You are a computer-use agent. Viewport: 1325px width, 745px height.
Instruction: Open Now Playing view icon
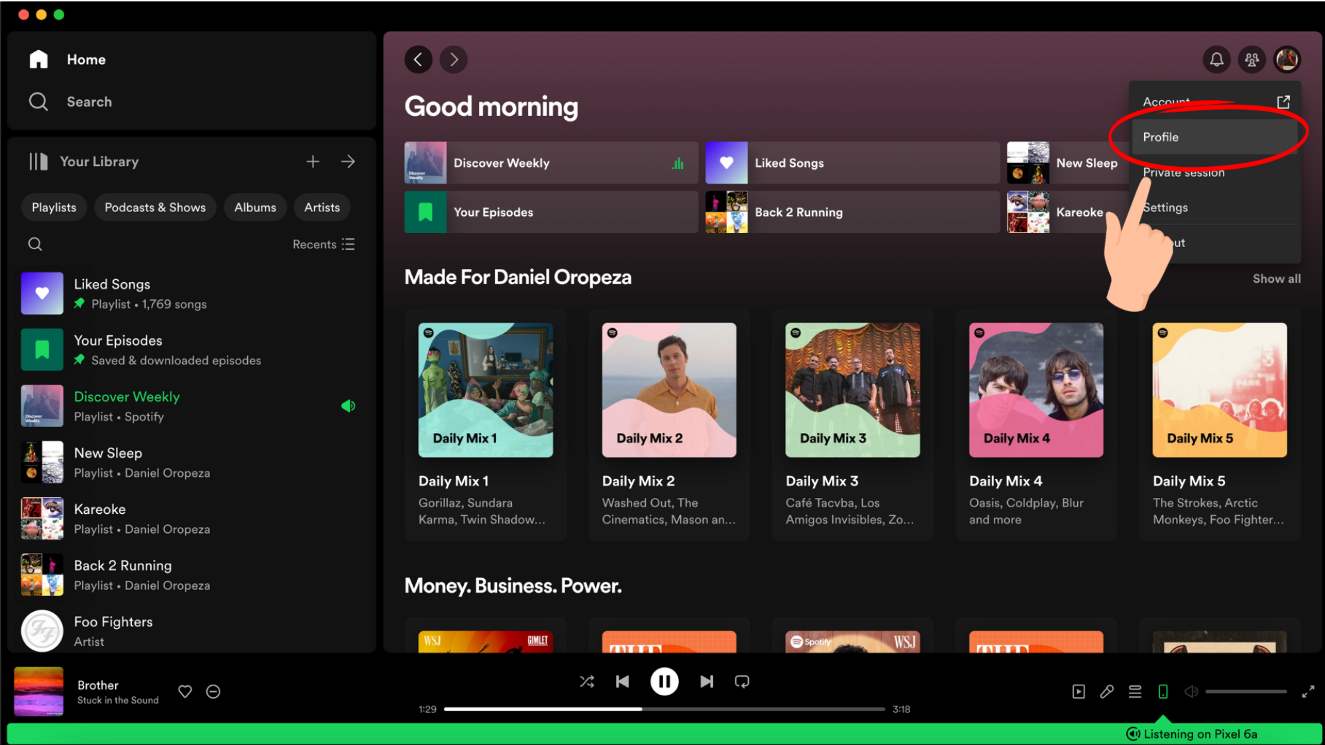[x=1079, y=691]
